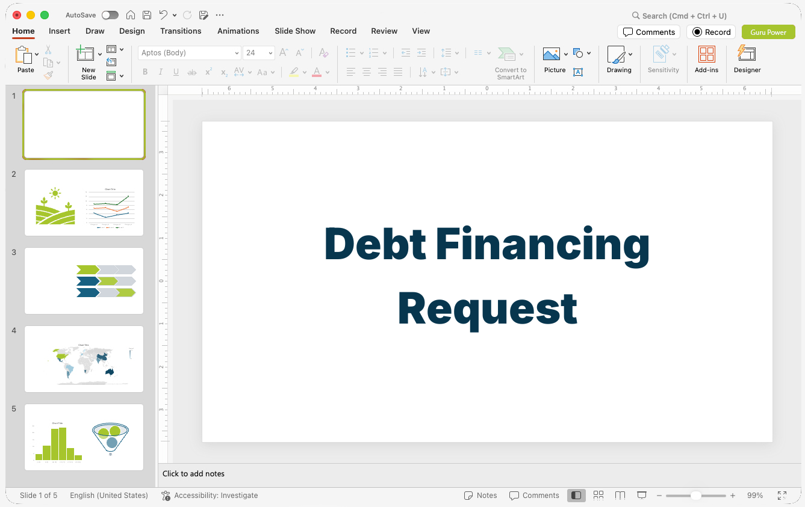
Task: Click the Record button at top right
Action: [x=711, y=32]
